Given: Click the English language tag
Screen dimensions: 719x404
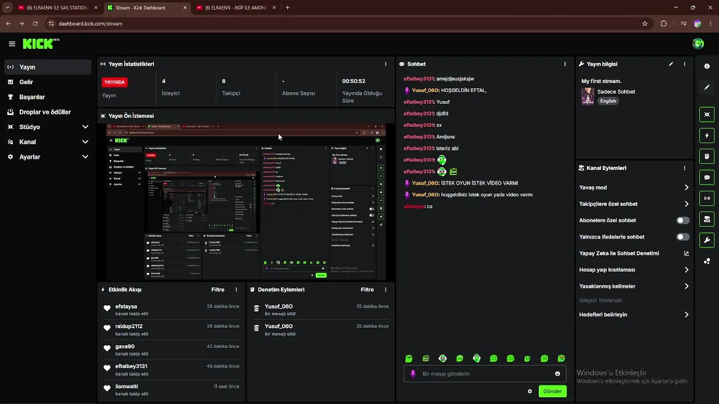Looking at the screenshot, I should [x=608, y=101].
